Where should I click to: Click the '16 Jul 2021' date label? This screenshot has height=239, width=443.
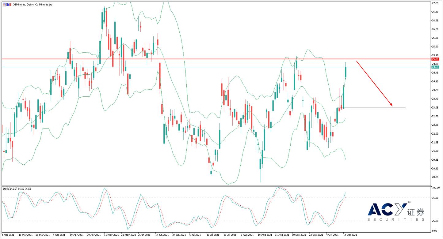pyautogui.click(x=212, y=235)
